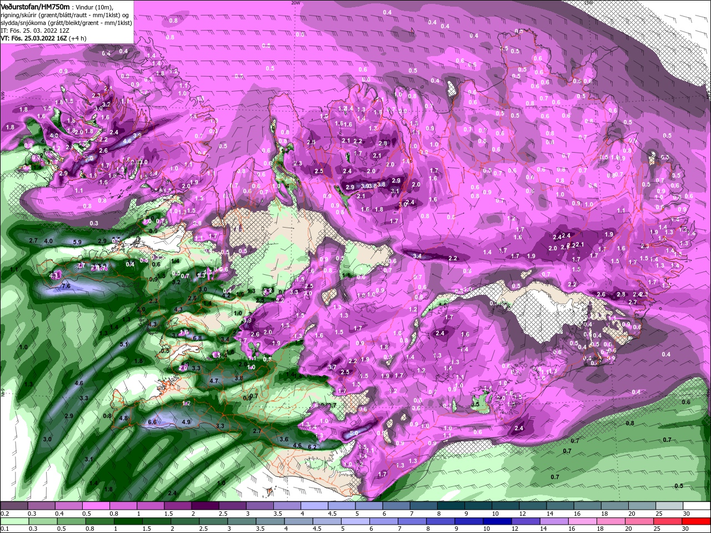The image size is (711, 533).
Task: Click the 6.2 precipitation value on map
Action: coord(312,446)
